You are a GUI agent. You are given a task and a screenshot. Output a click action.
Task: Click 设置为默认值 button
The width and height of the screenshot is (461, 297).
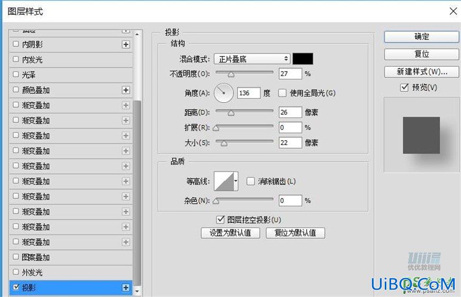point(230,233)
